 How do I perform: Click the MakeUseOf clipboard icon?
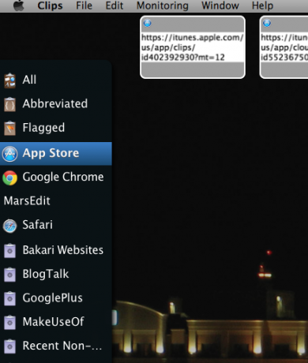[9, 323]
